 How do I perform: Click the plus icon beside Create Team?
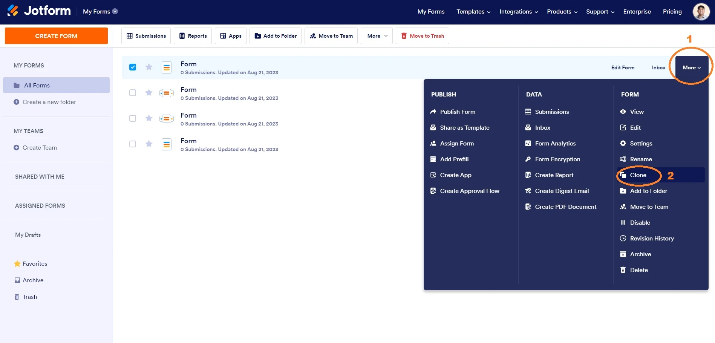pyautogui.click(x=16, y=148)
